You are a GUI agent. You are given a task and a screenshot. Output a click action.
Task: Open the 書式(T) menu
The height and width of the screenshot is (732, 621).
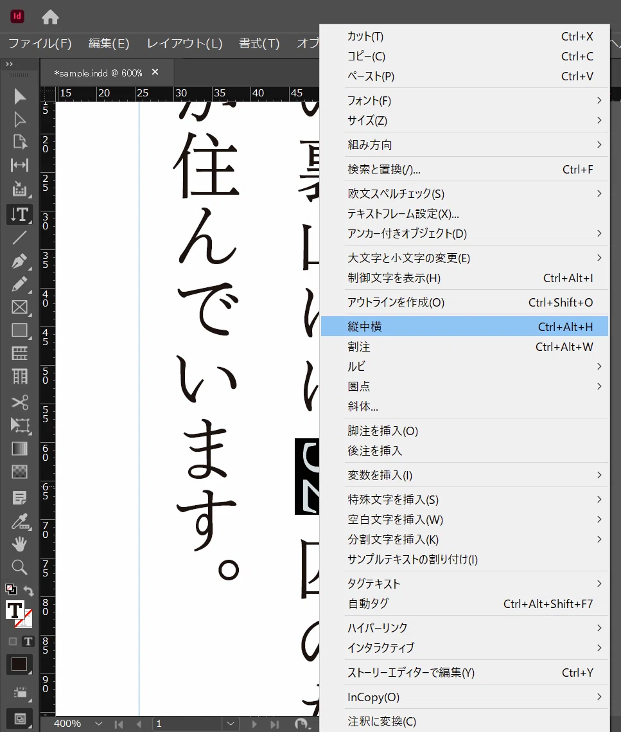point(259,44)
